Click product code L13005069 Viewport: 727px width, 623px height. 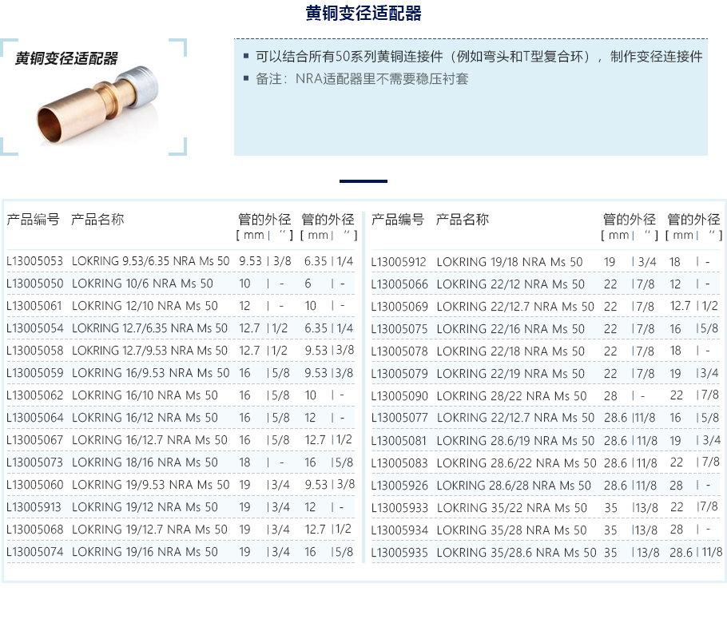click(399, 307)
